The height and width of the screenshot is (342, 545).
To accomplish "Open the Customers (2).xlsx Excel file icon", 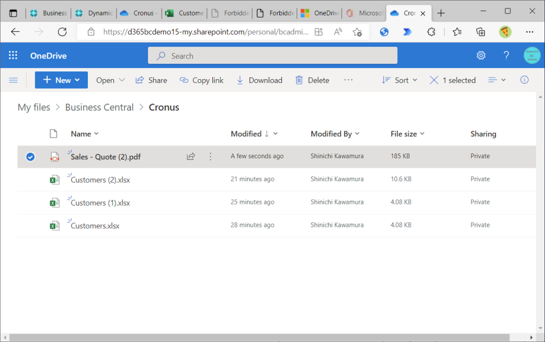I will point(54,179).
